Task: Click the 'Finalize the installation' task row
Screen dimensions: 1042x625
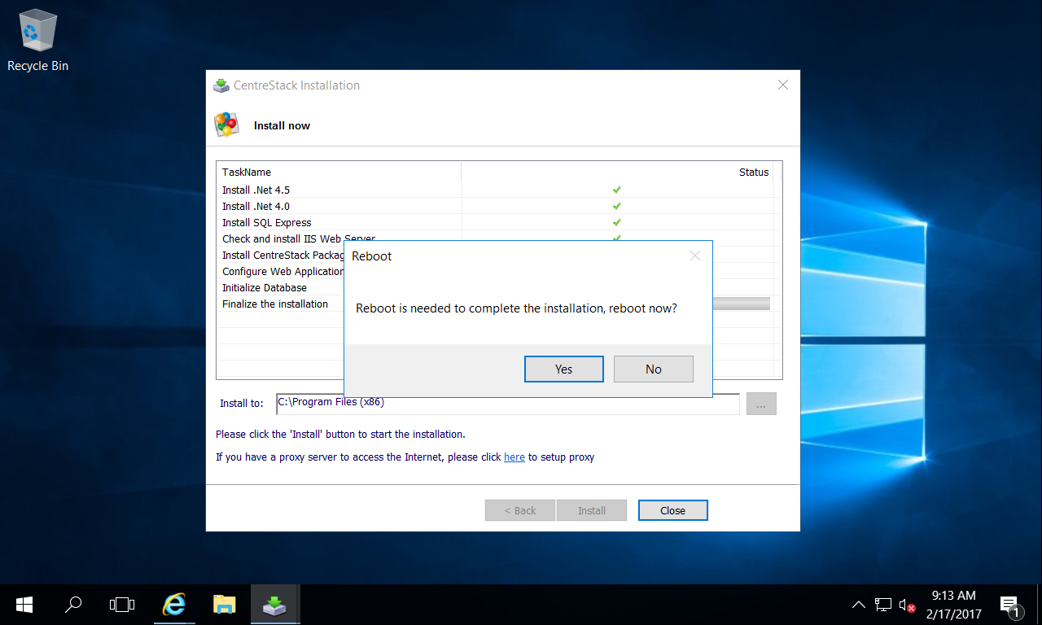Action: coord(281,304)
